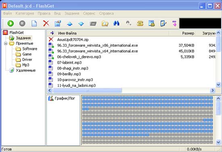This screenshot has height=152, width=222.
Task: Select the Driver folder
Action: pos(27,60)
